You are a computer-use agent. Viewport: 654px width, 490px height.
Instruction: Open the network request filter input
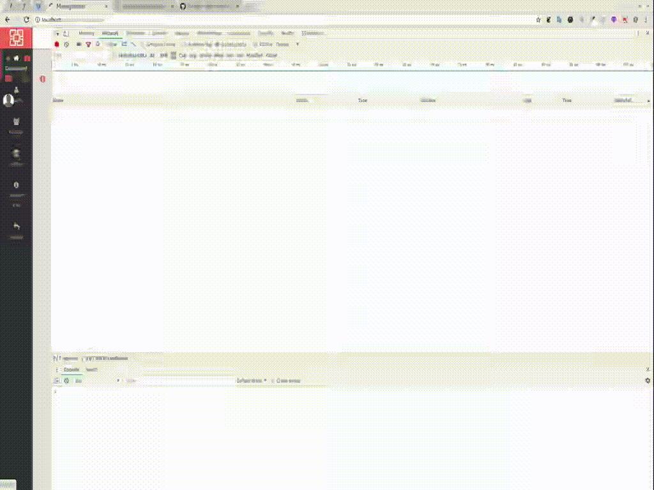[x=87, y=44]
